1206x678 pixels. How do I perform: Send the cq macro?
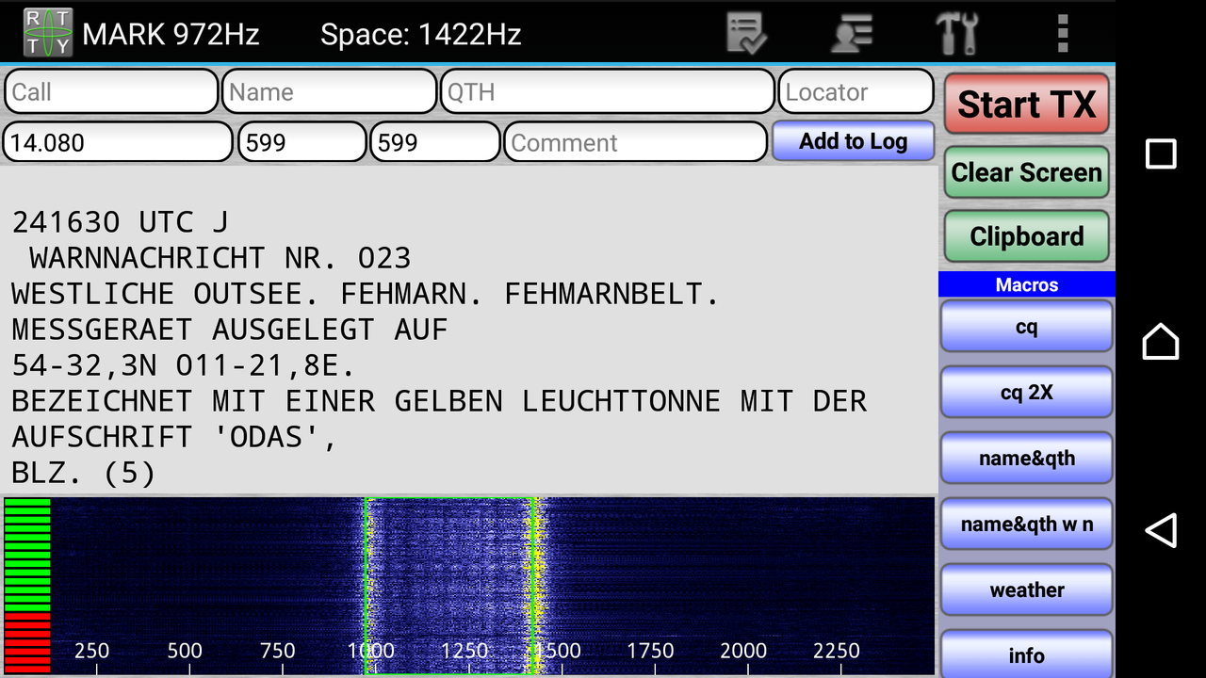[1027, 327]
